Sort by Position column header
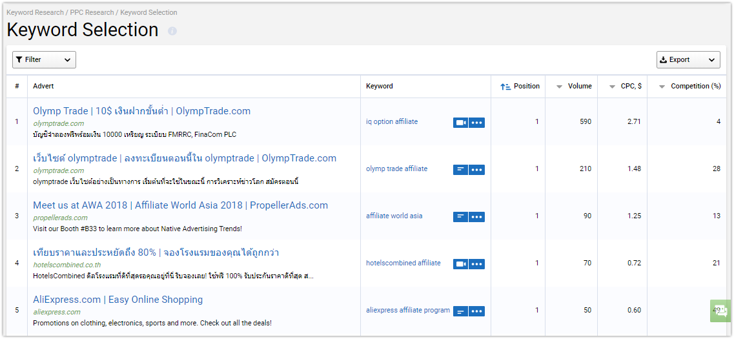The height and width of the screenshot is (339, 734). coord(520,86)
